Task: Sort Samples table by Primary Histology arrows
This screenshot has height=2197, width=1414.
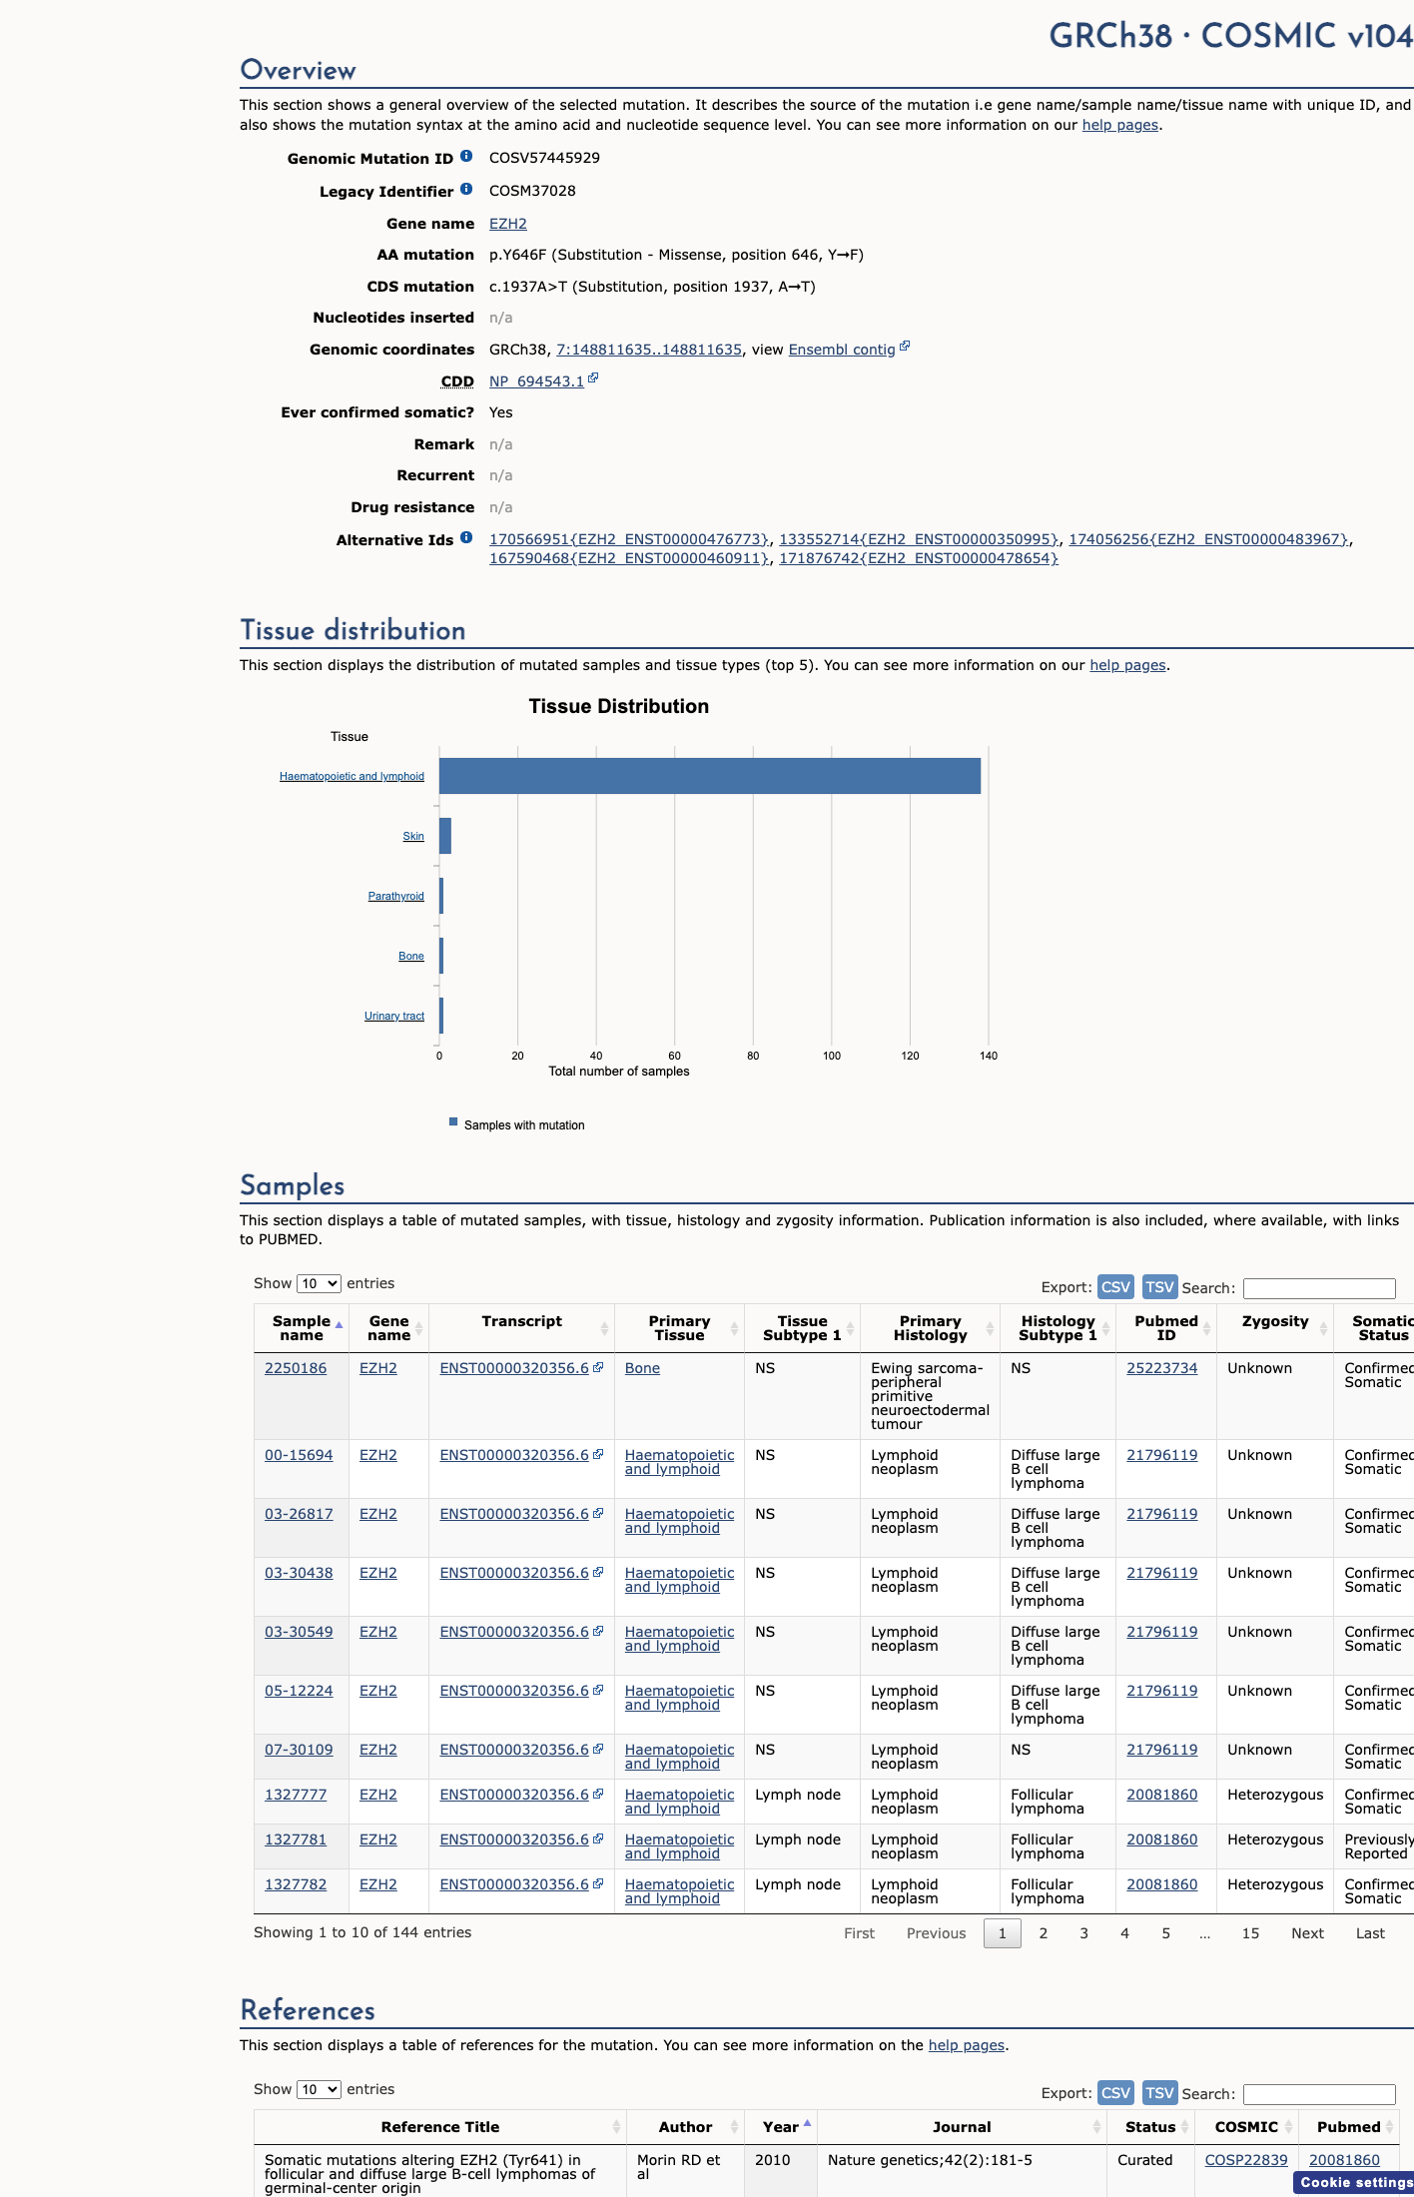Action: click(990, 1328)
